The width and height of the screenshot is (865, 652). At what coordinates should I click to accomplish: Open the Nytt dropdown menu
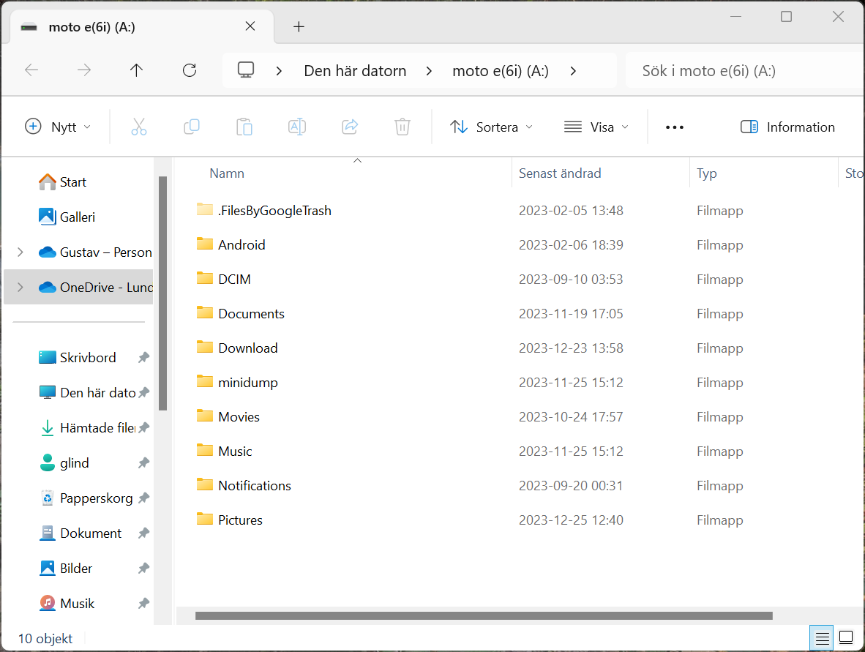click(58, 127)
